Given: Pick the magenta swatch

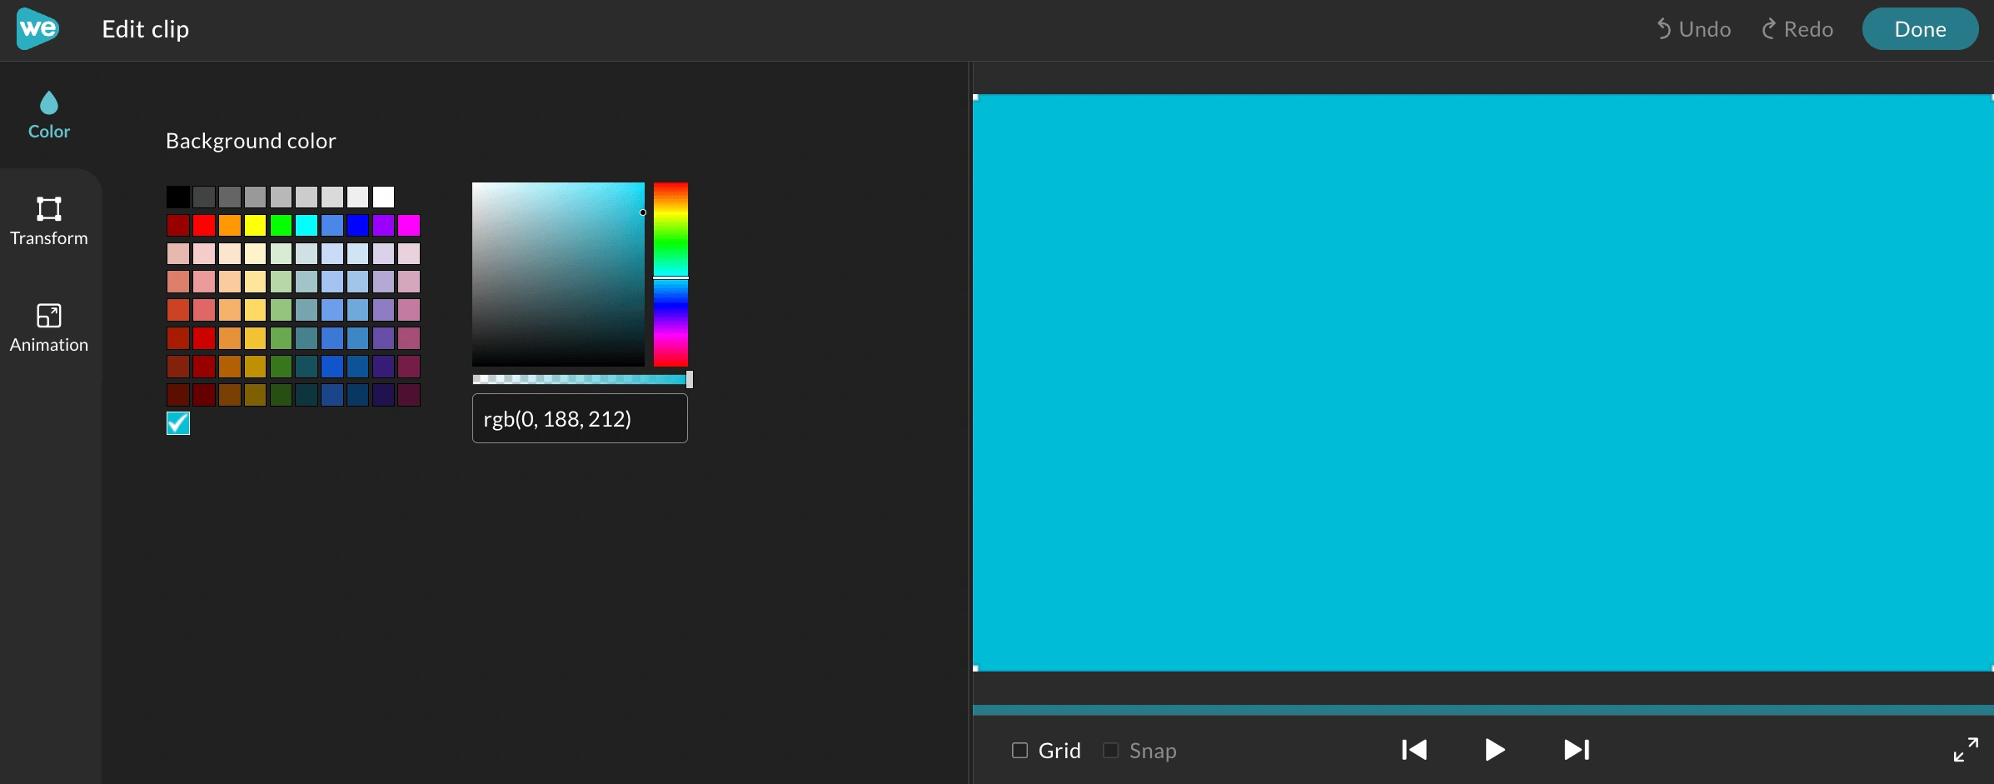Looking at the screenshot, I should pos(409,225).
